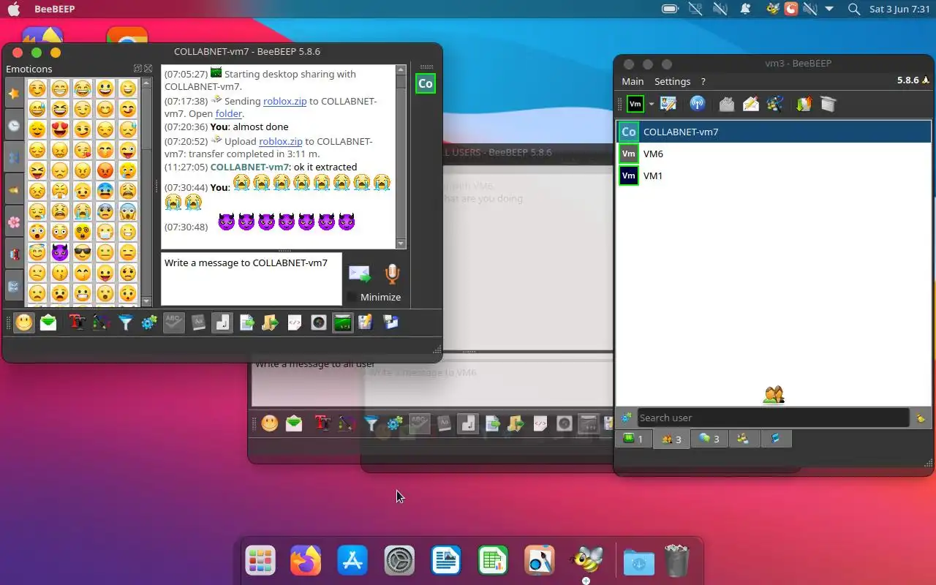
Task: Click the gray open mailbox icon in vm3 toolbar
Action: click(x=726, y=104)
